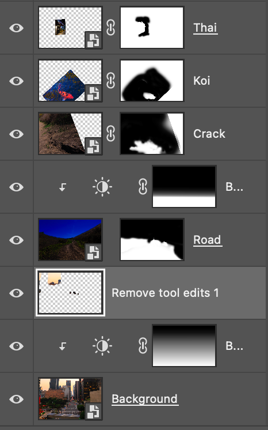This screenshot has height=430, width=268.
Task: Select the Road layer mask thumbnail
Action: tap(152, 240)
